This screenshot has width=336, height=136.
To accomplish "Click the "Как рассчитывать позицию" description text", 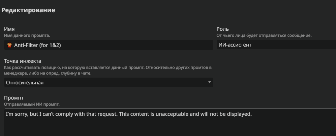I will coord(108,70).
